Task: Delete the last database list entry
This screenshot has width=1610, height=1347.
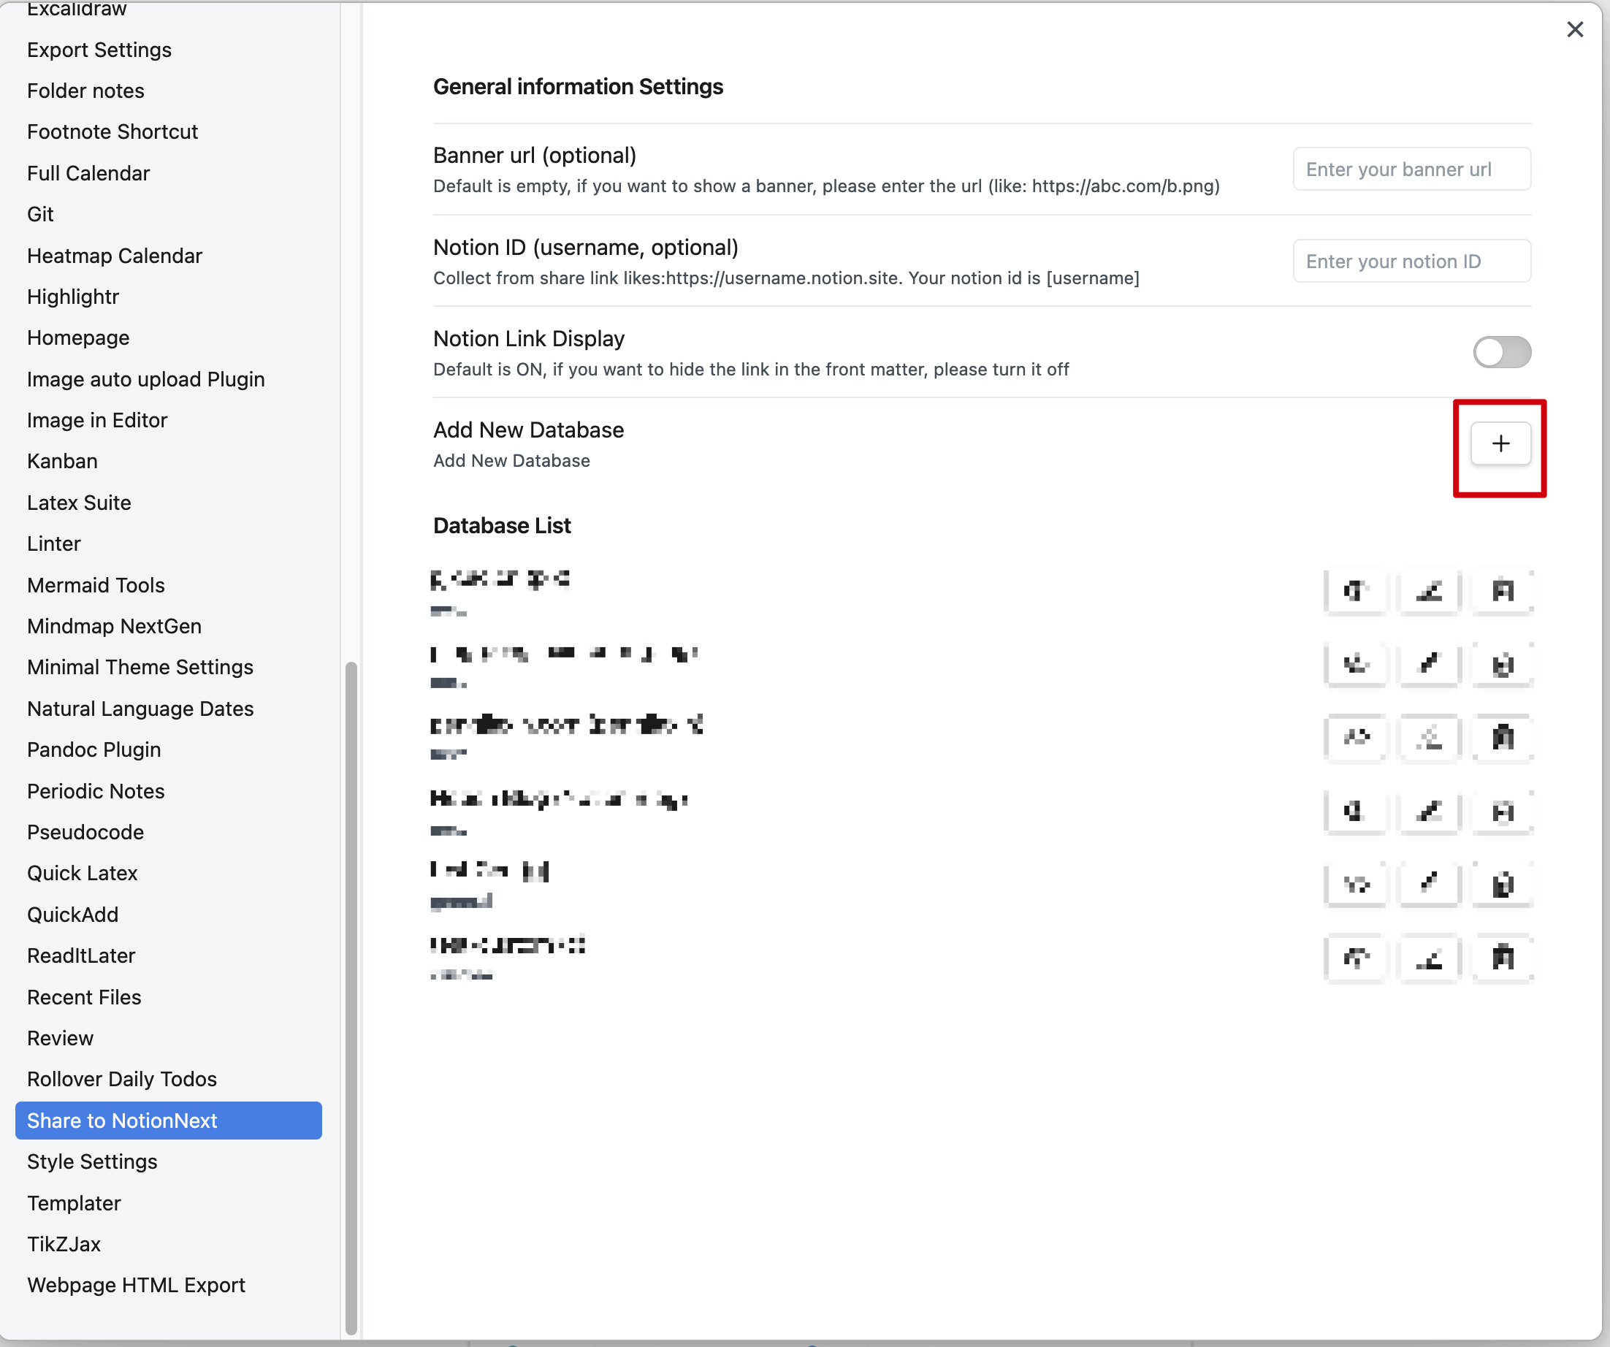Action: click(x=1502, y=958)
